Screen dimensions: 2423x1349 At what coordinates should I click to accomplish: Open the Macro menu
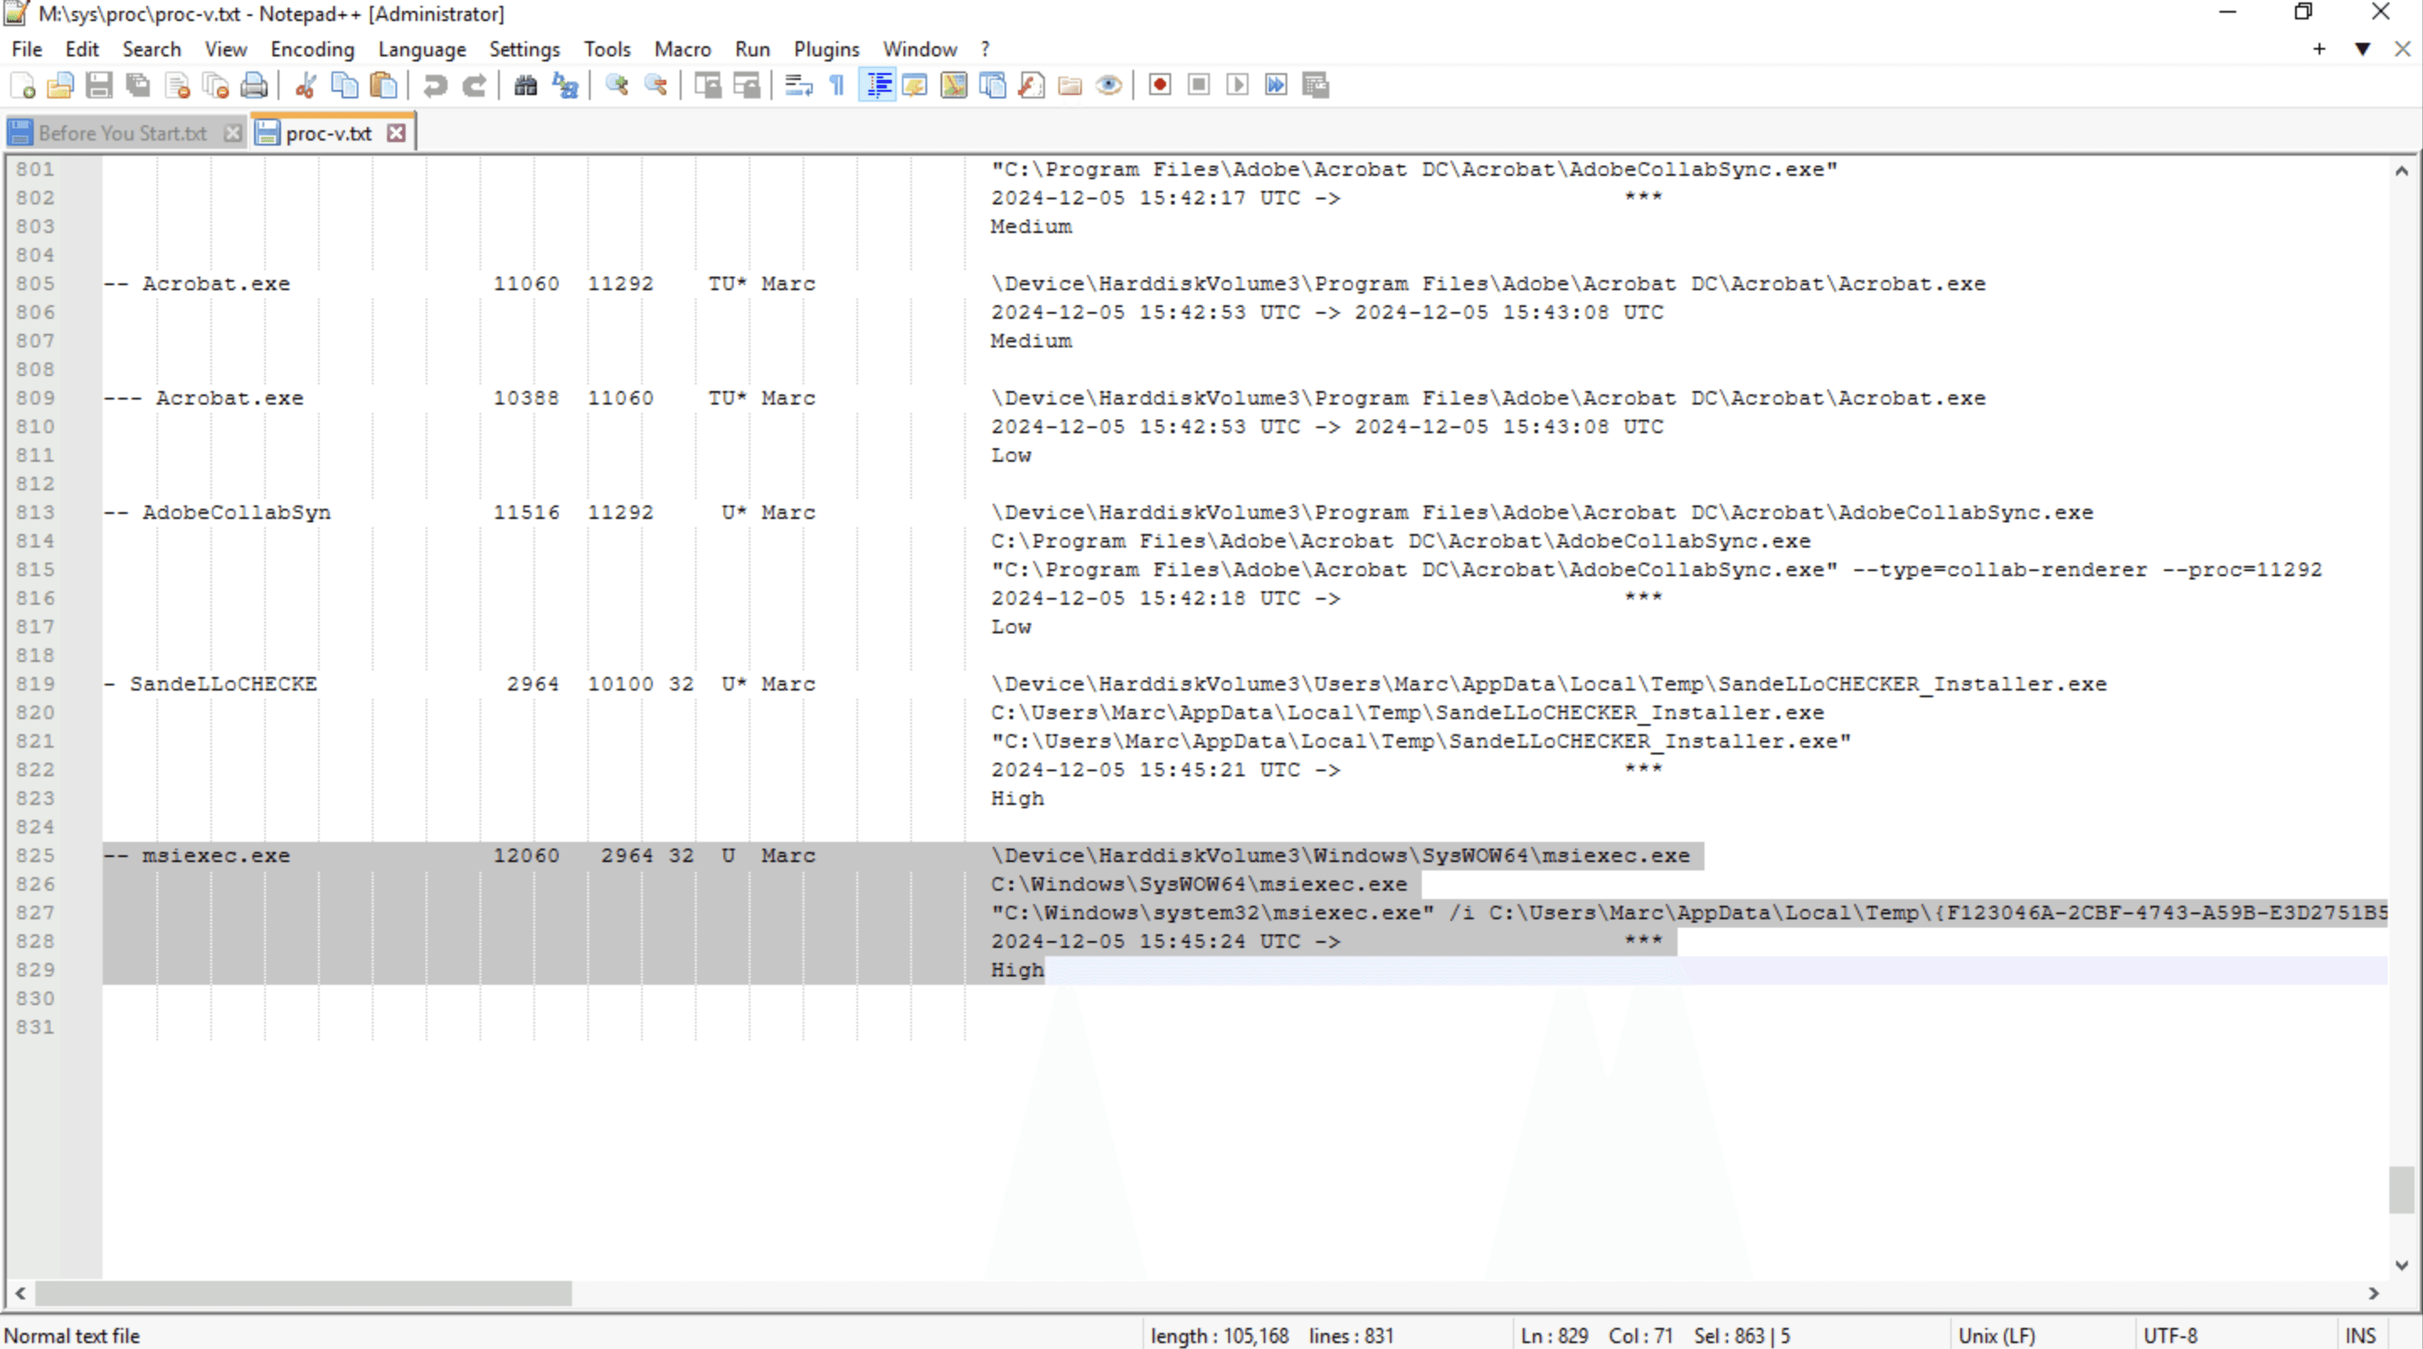coord(682,49)
